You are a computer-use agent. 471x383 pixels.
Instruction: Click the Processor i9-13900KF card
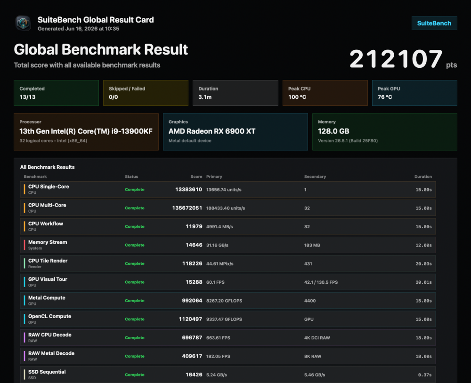coord(86,132)
